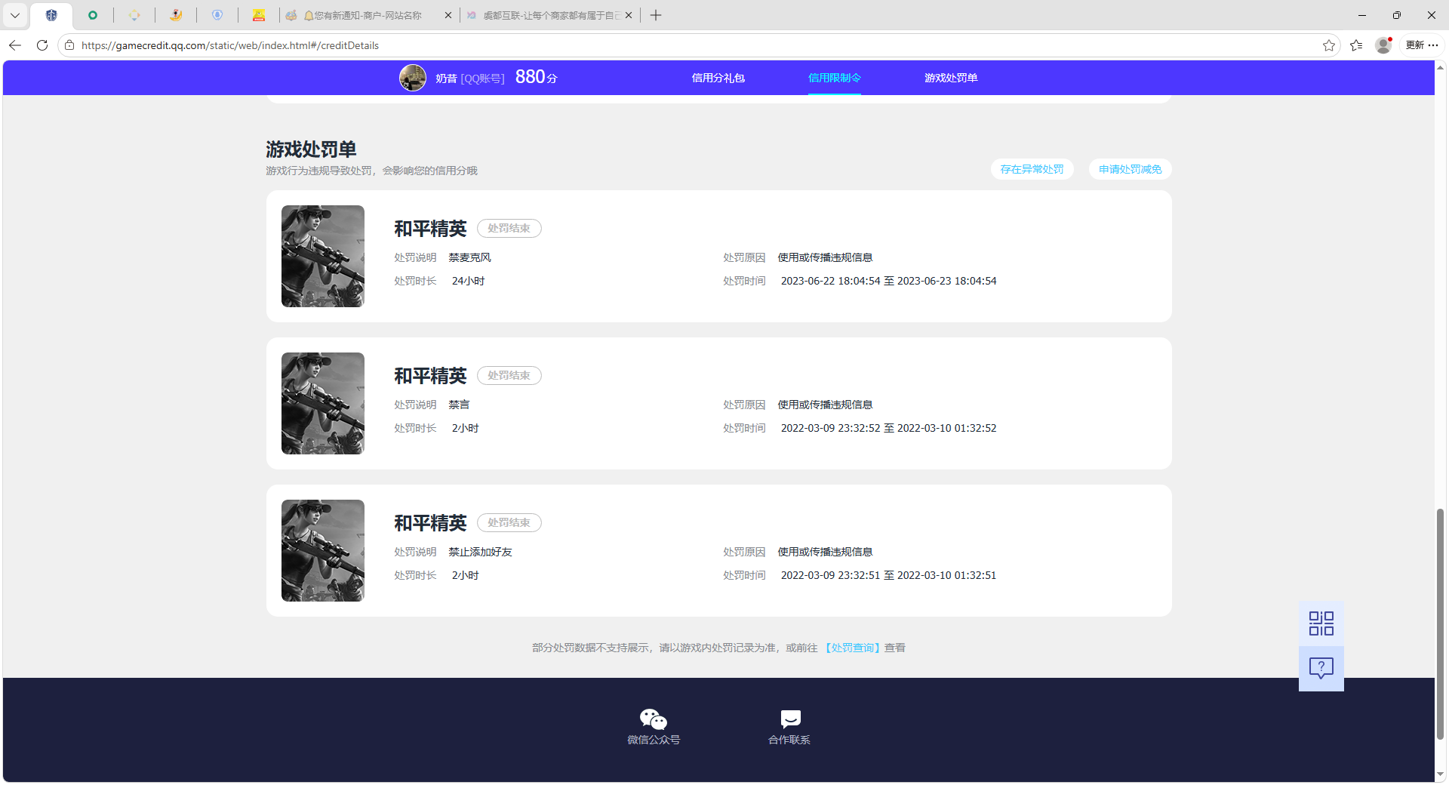The width and height of the screenshot is (1449, 785).
Task: Switch to the shield icon pinned tab
Action: point(51,15)
